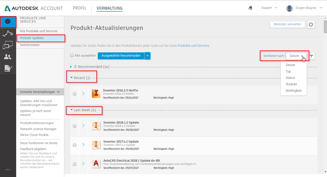Choose Typ in the sort menu
Screen dimensions: 327x177
(288, 71)
